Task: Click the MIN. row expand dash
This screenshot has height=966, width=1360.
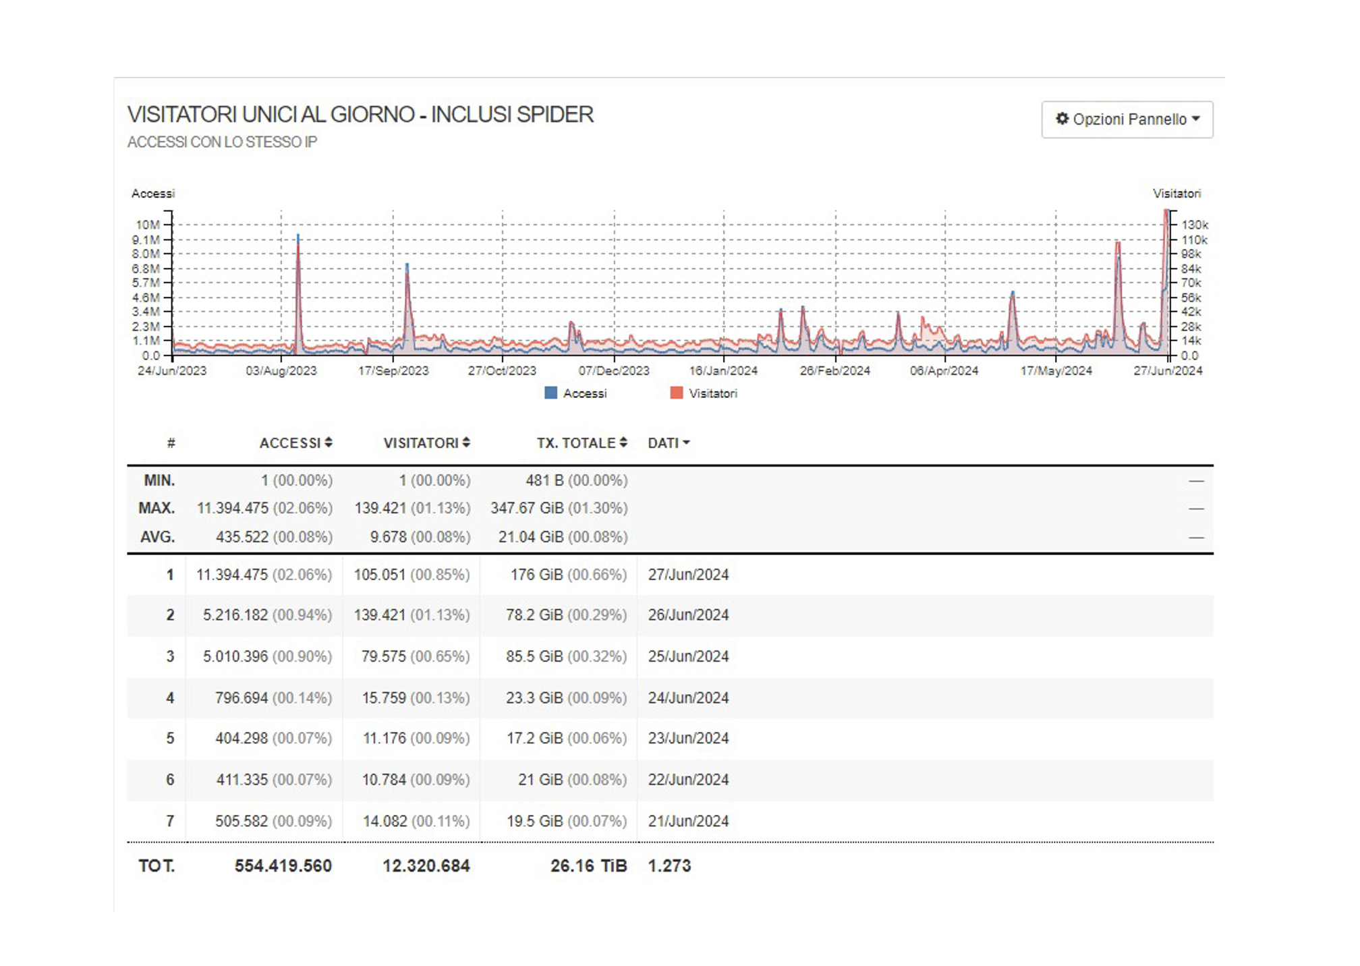Action: pos(1196,481)
